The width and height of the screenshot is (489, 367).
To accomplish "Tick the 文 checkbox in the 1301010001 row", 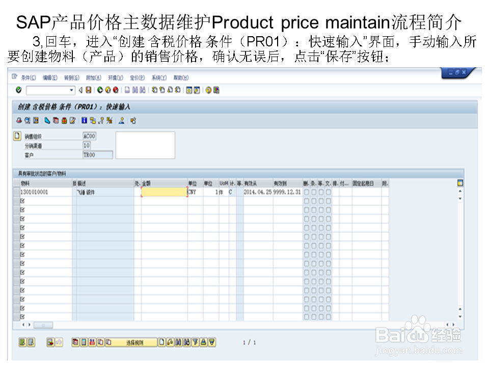I will pos(329,192).
